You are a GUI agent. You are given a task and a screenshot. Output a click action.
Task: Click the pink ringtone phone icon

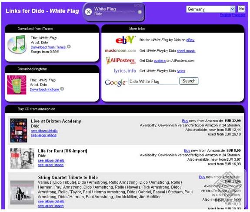(17, 85)
